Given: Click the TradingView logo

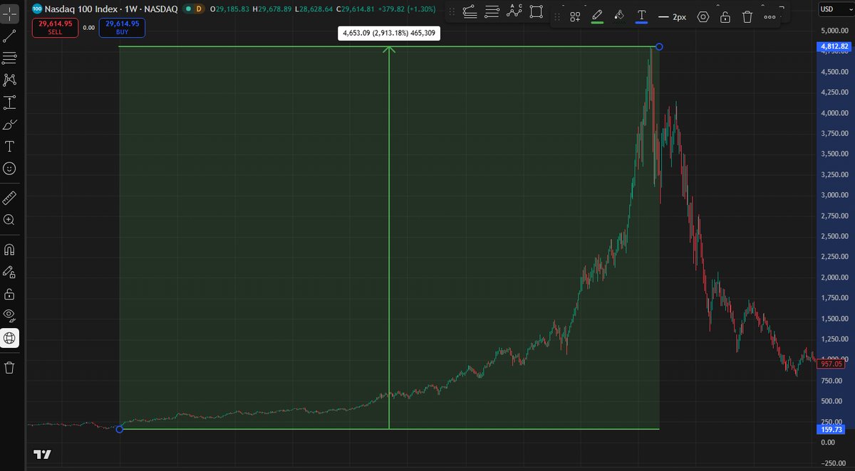Looking at the screenshot, I should tap(43, 455).
